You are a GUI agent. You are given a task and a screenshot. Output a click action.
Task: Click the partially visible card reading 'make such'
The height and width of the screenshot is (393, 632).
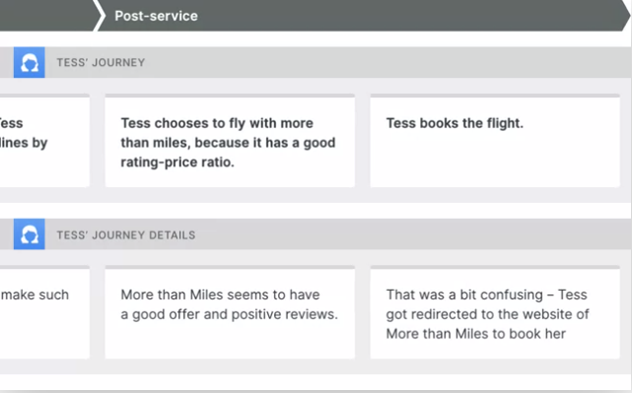(44, 312)
